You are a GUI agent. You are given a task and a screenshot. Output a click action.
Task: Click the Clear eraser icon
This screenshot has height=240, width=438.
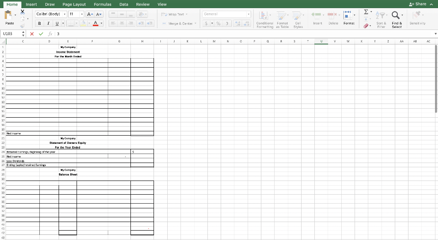click(366, 26)
